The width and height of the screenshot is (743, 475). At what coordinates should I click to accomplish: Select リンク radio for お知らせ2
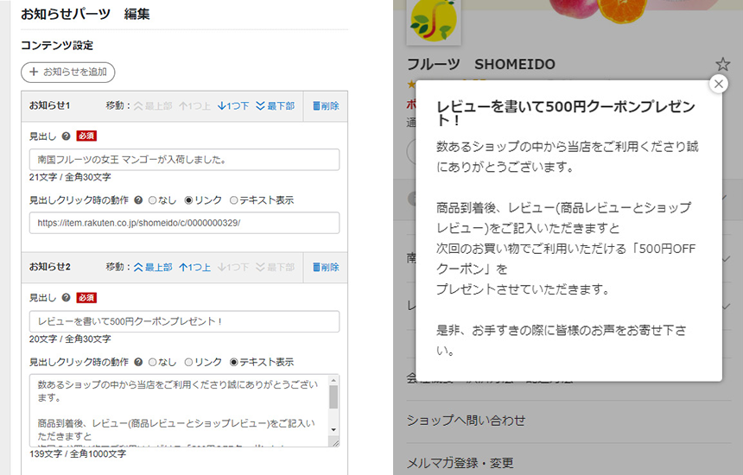(189, 362)
